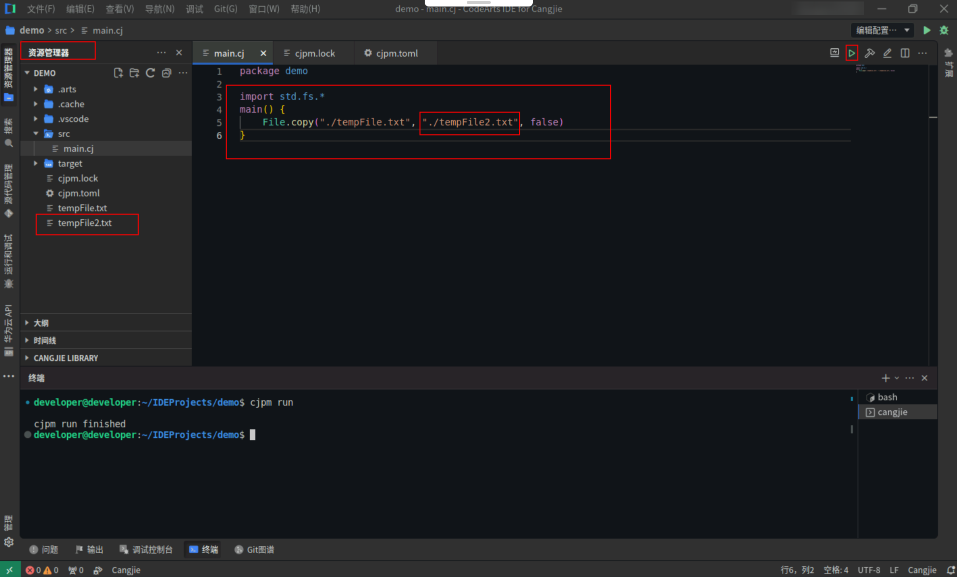This screenshot has width=957, height=577.
Task: Show more activity bar items ellipsis
Action: (9, 376)
